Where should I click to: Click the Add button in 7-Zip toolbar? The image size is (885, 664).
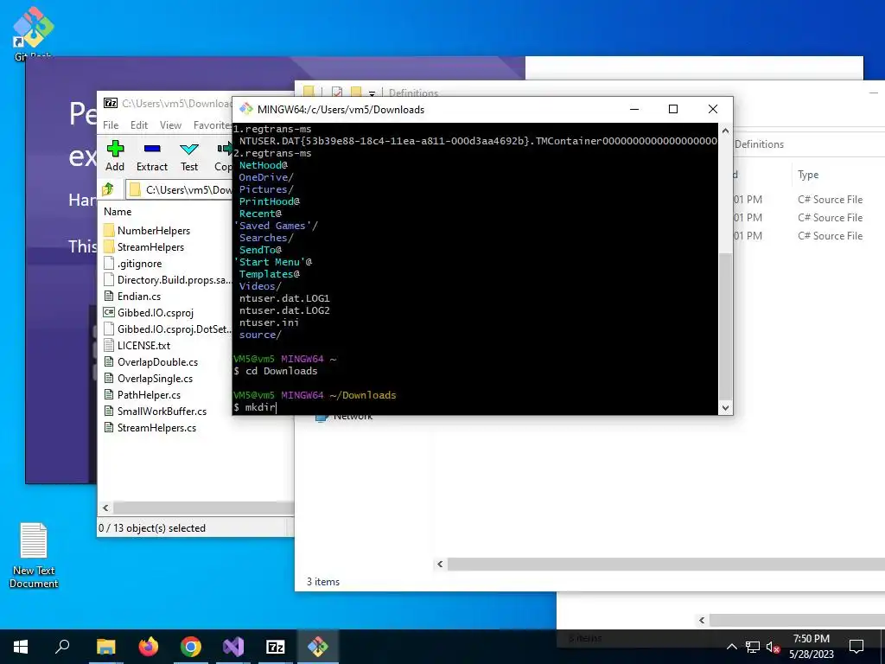point(115,156)
